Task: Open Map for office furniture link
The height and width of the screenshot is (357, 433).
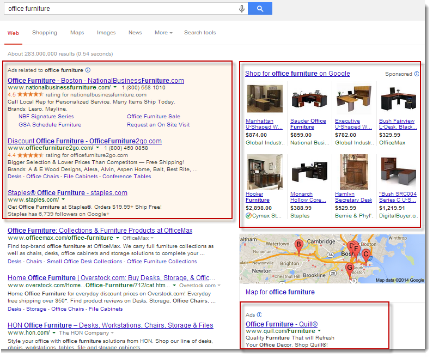Action: (280, 292)
